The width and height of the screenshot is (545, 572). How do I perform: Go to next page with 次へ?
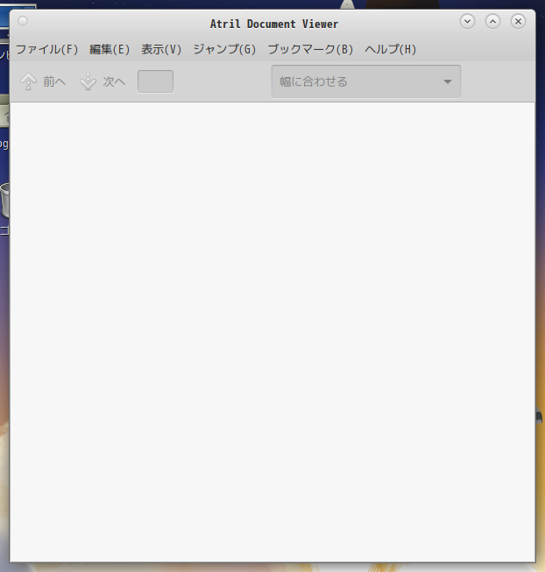click(x=103, y=81)
